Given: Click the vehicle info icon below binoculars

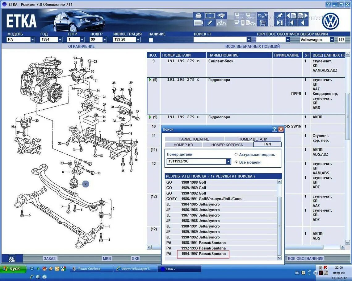Looking at the screenshot, I should pyautogui.click(x=221, y=23).
